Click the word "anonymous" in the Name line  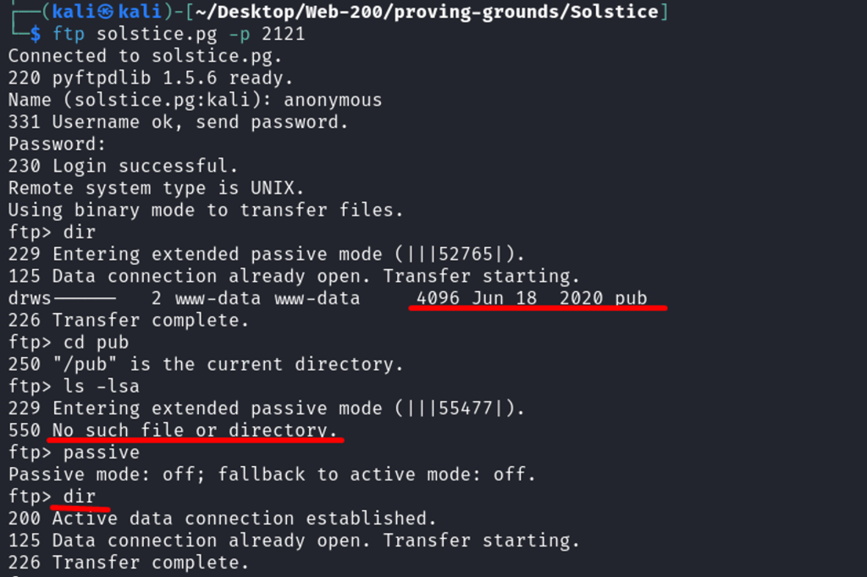coord(333,100)
